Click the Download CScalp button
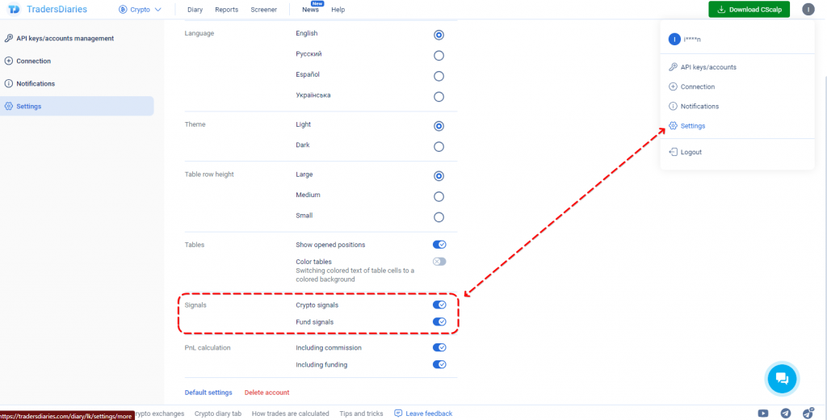 coord(749,10)
